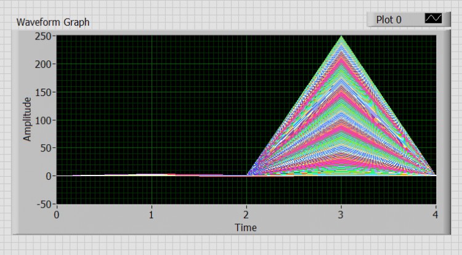Click the time scale value 1
Image resolution: width=462 pixels, height=255 pixels.
(151, 215)
